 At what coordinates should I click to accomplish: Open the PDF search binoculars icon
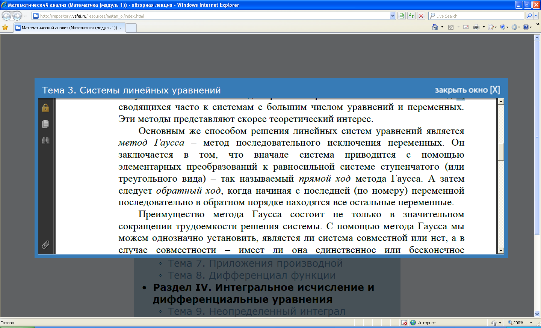pyautogui.click(x=45, y=140)
